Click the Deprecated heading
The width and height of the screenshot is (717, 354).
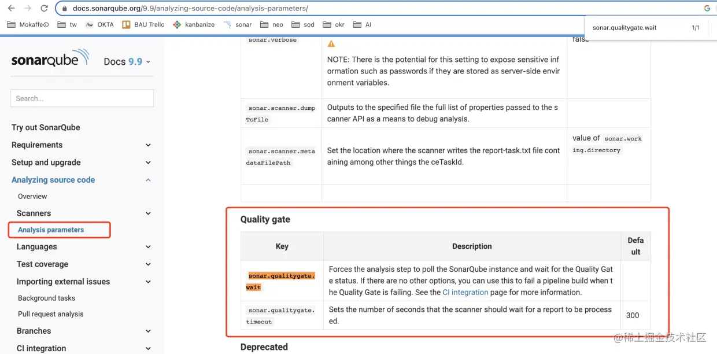[x=264, y=347]
